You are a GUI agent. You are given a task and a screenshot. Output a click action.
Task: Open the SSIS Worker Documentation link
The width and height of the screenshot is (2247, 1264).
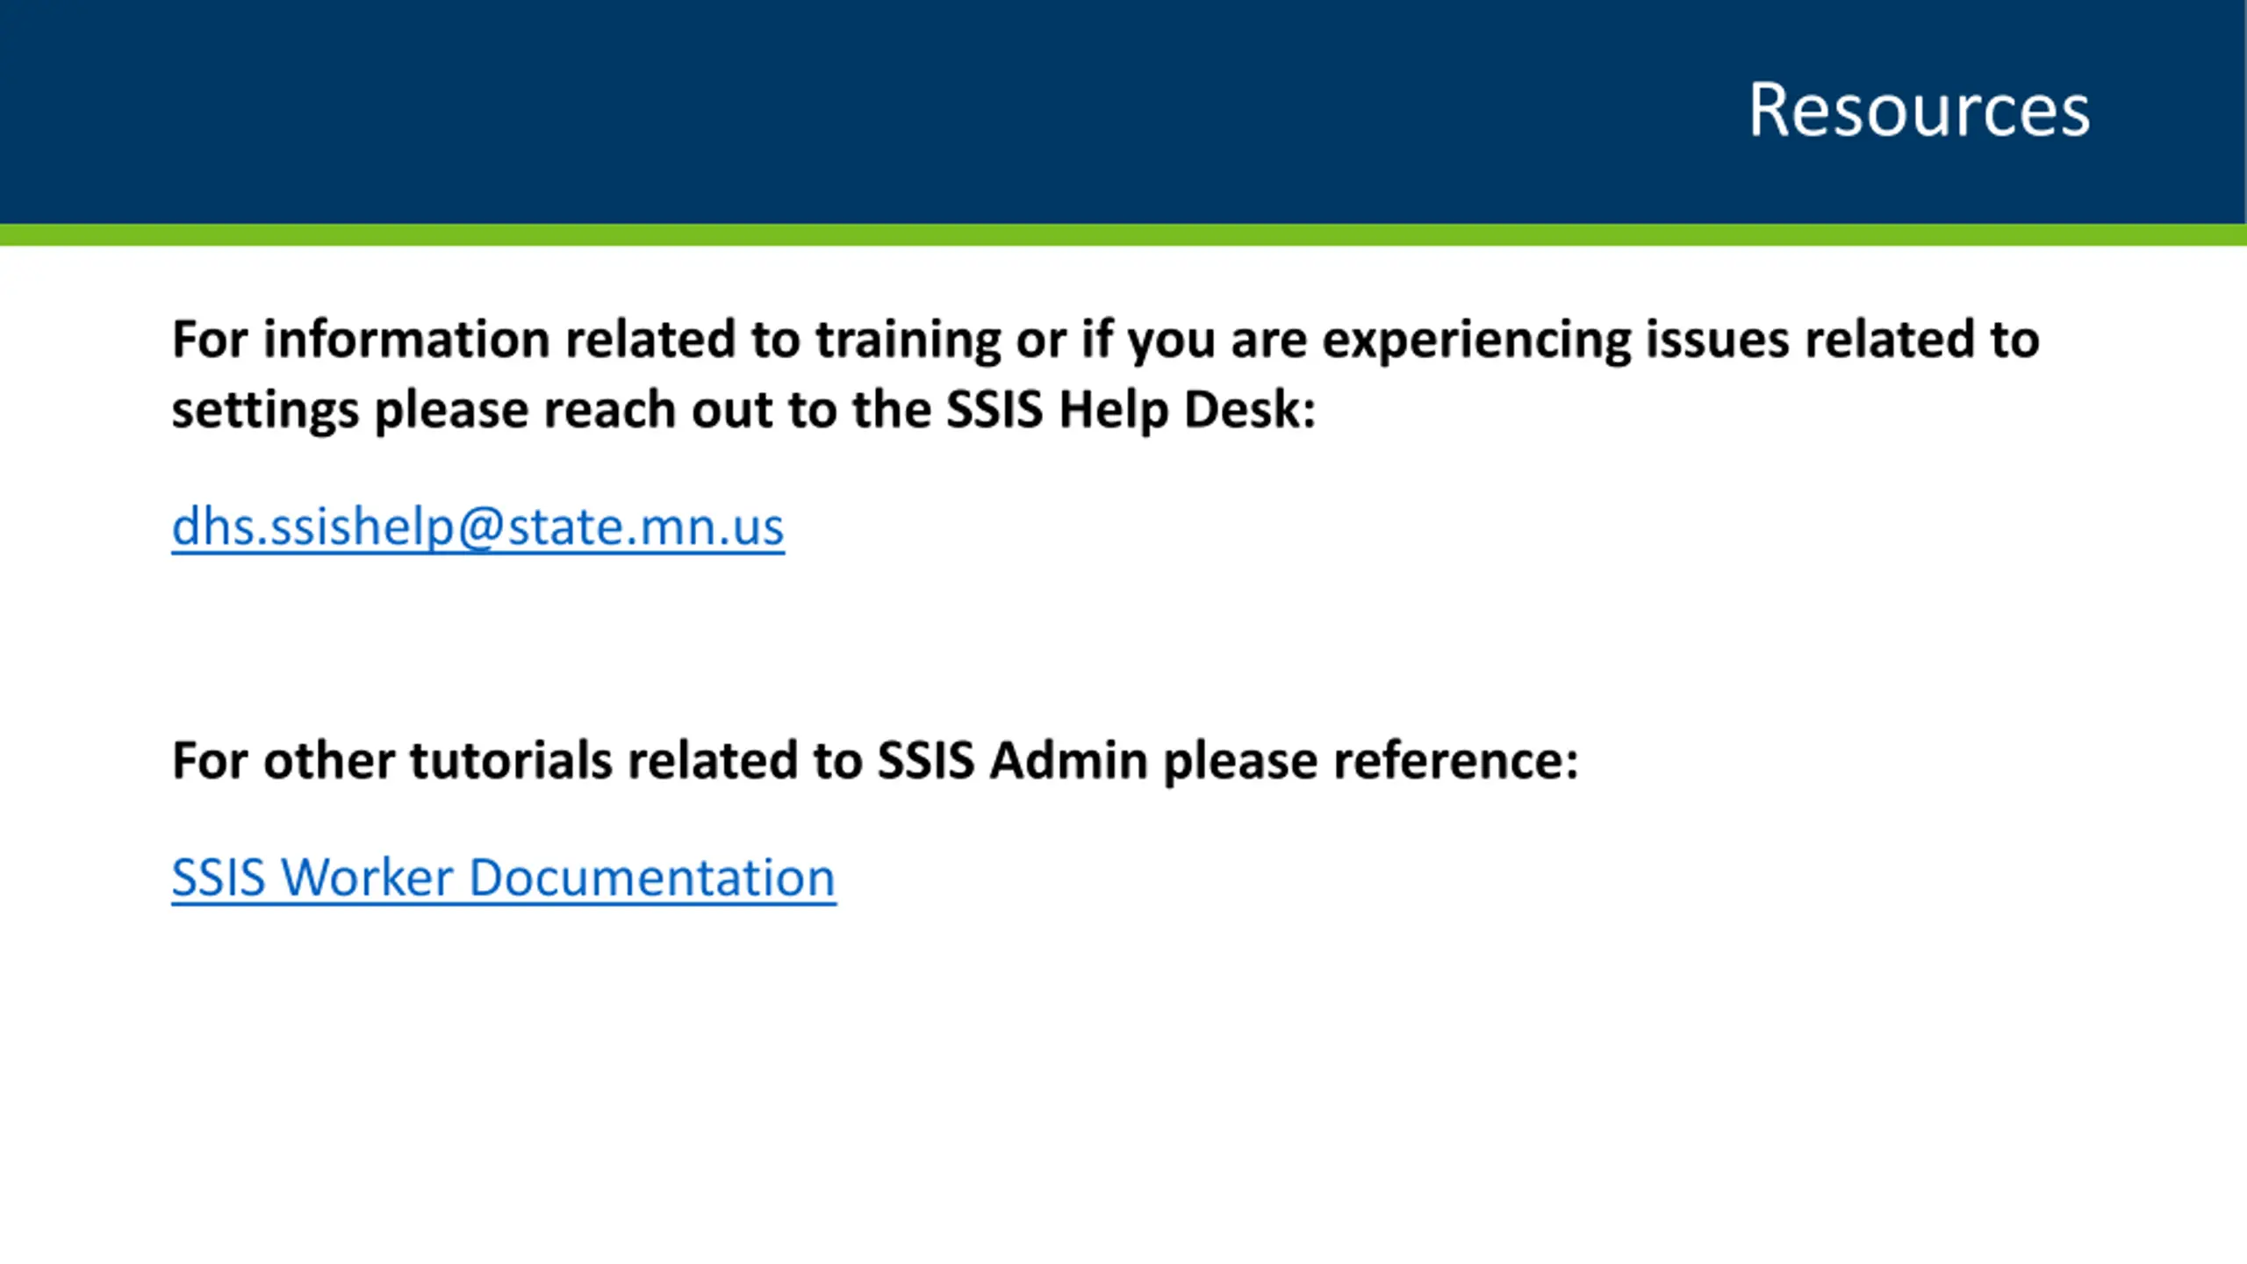[504, 878]
